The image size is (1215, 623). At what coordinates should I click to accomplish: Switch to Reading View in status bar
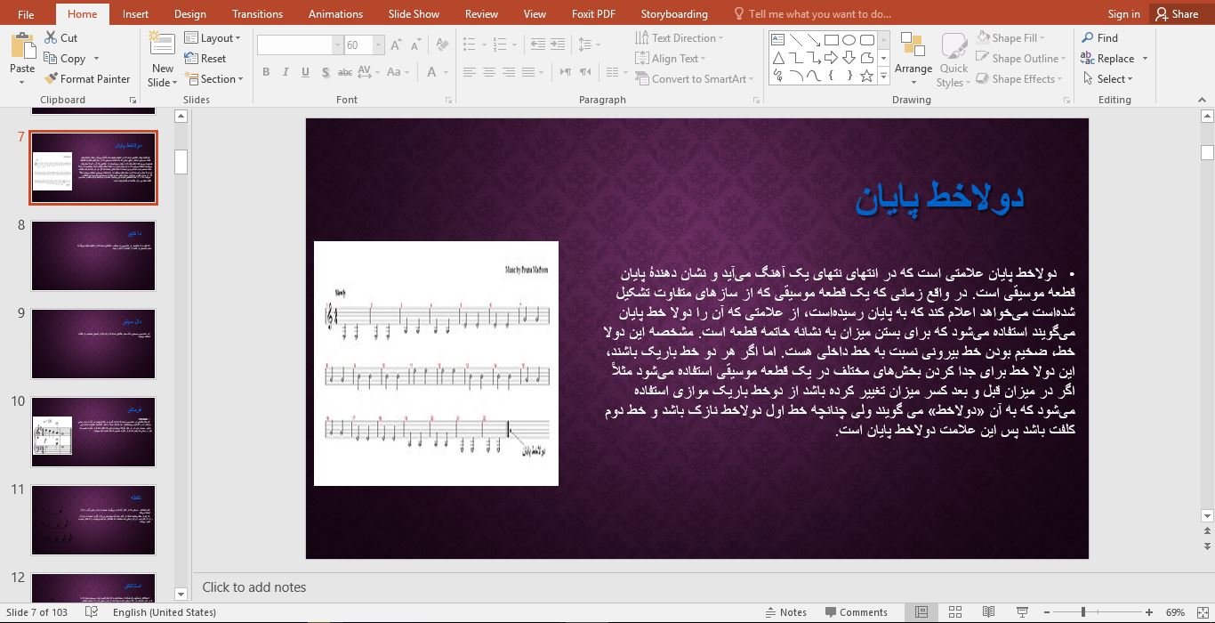tap(988, 612)
